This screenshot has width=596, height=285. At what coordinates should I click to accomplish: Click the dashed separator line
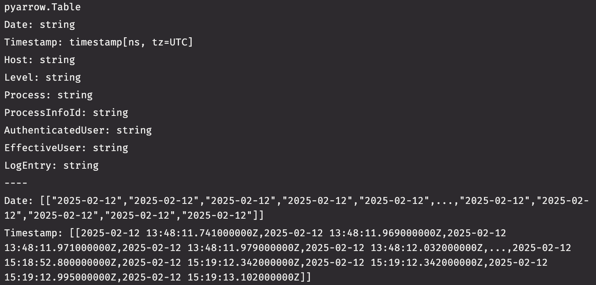[x=16, y=183]
